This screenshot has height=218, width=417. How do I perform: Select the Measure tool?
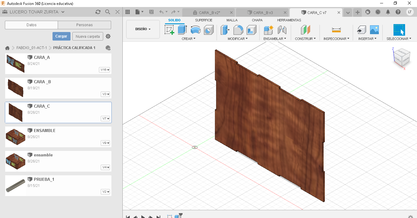coord(336,30)
